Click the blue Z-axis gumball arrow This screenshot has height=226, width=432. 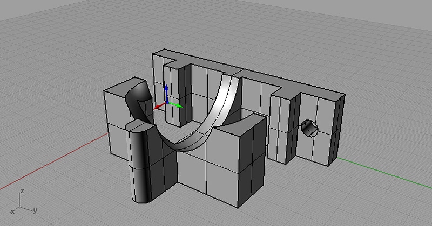coord(166,93)
